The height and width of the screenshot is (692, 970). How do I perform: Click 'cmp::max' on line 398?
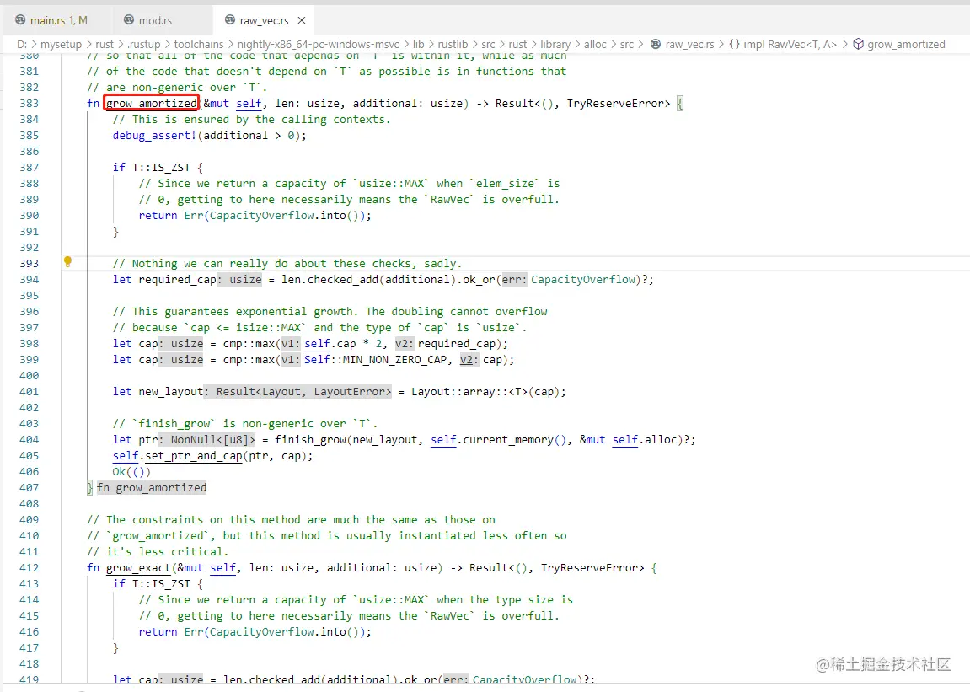(x=249, y=344)
